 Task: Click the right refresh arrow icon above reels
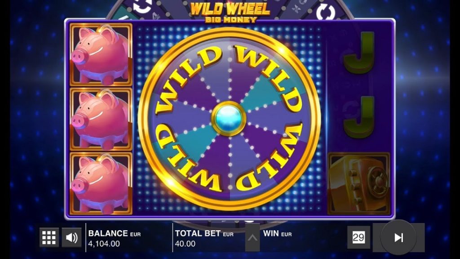pos(326,13)
